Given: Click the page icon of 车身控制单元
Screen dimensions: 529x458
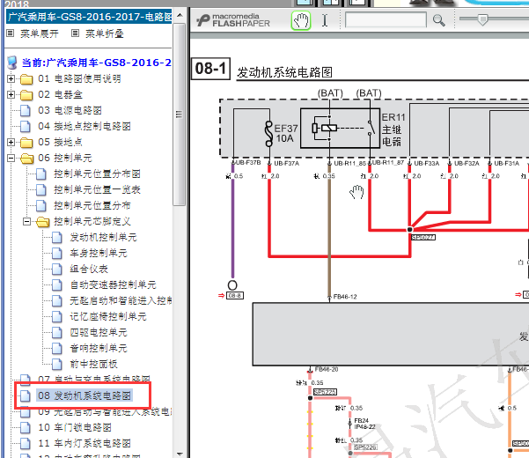Looking at the screenshot, I should (57, 254).
